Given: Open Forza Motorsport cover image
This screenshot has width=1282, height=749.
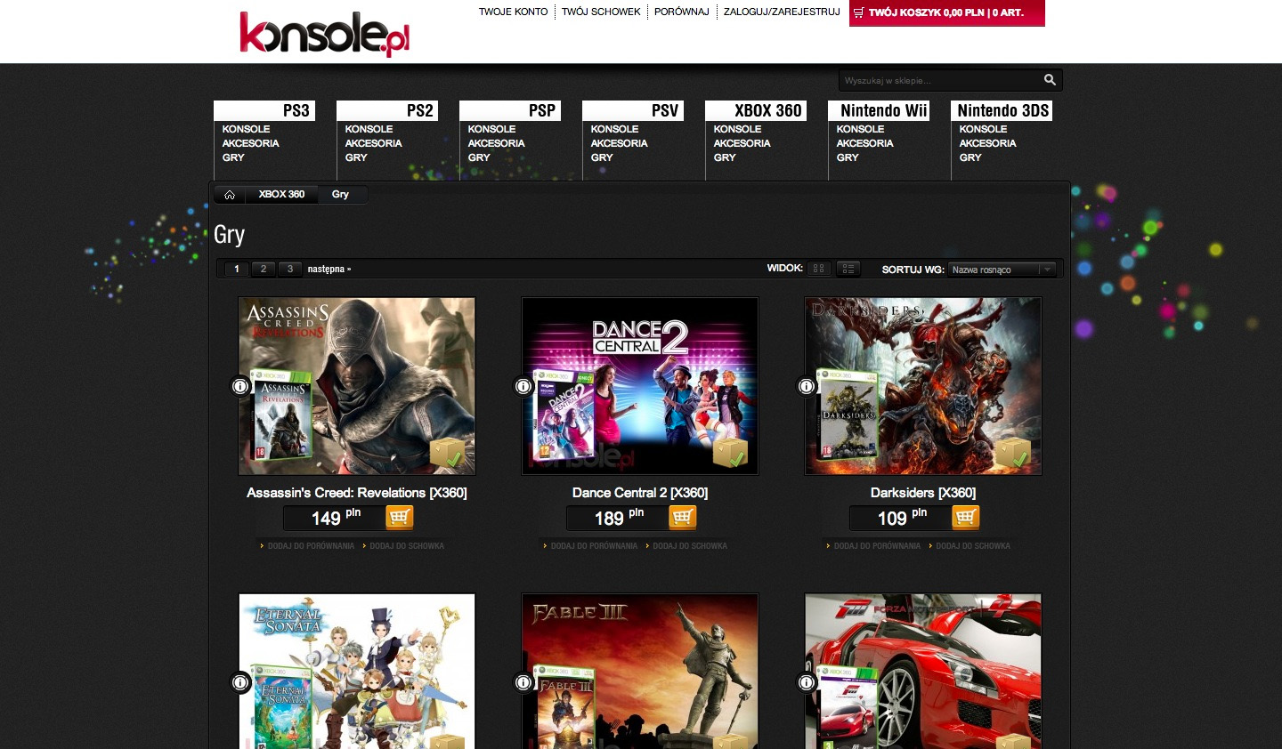Looking at the screenshot, I should click(923, 672).
